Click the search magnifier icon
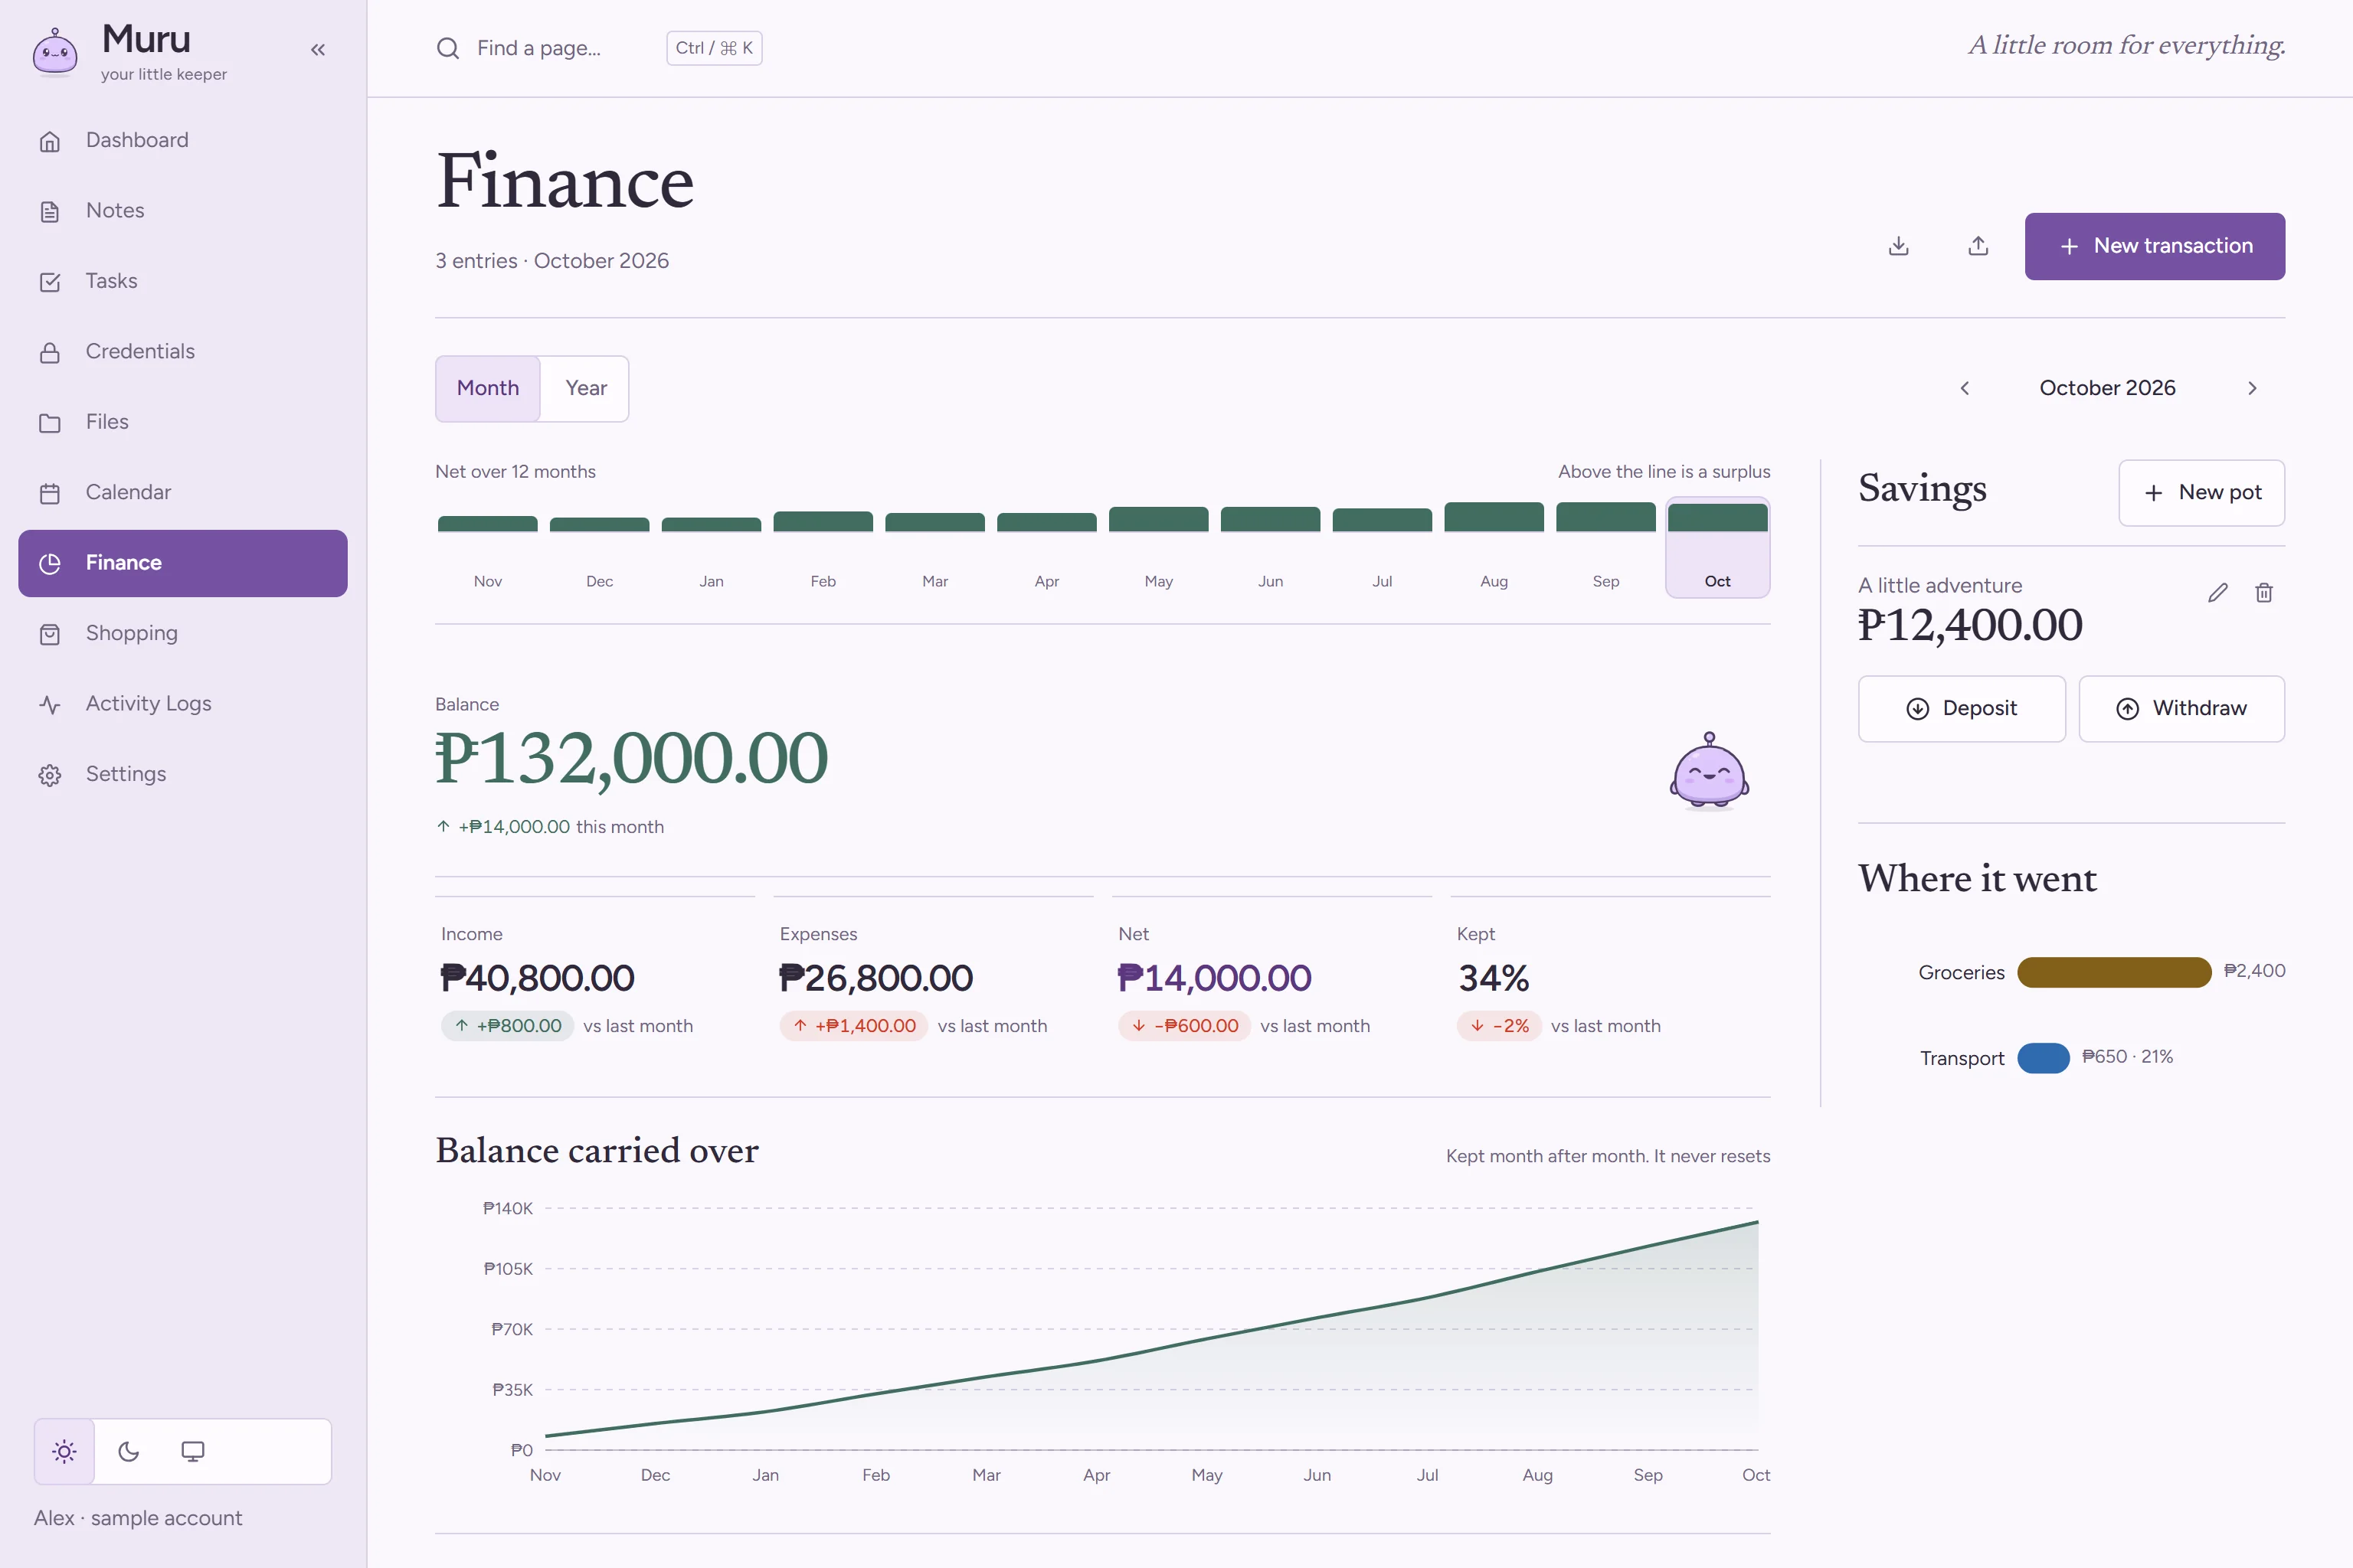Screen dimensions: 2353x1568 [448, 48]
